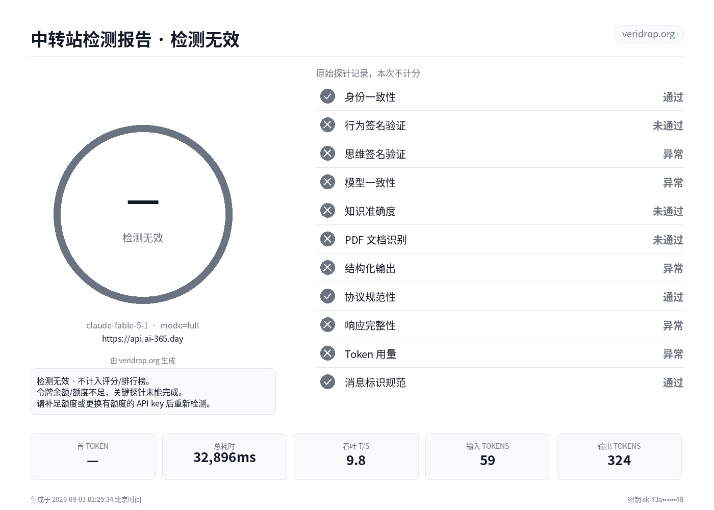714x510 pixels.
Task: Click the checkmark icon beside 身份一致性
Action: [x=327, y=96]
